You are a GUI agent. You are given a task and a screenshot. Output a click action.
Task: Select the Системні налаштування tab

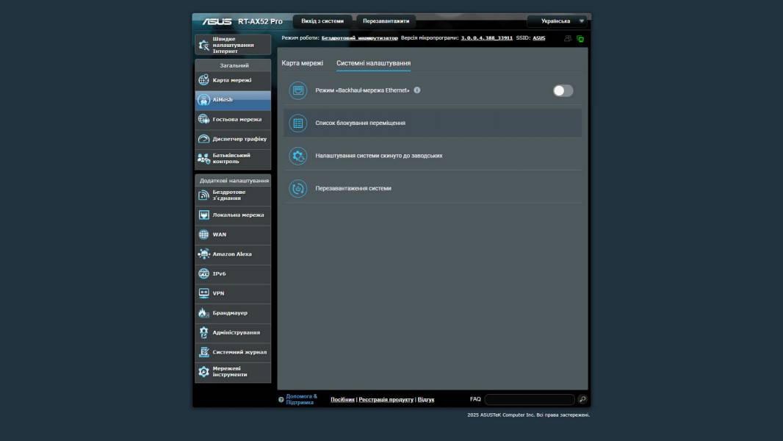click(373, 63)
